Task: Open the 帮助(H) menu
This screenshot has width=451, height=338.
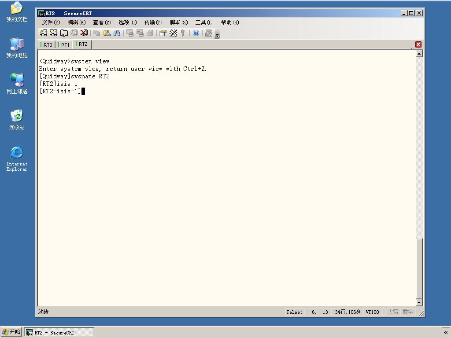Action: [x=230, y=22]
